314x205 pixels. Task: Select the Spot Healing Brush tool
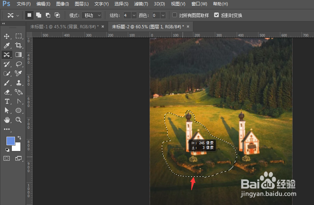pyautogui.click(x=6, y=64)
